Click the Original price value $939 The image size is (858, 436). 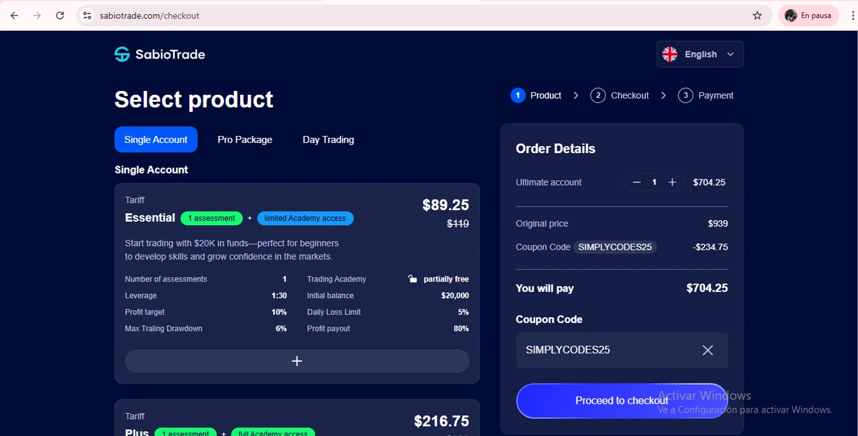(x=718, y=223)
